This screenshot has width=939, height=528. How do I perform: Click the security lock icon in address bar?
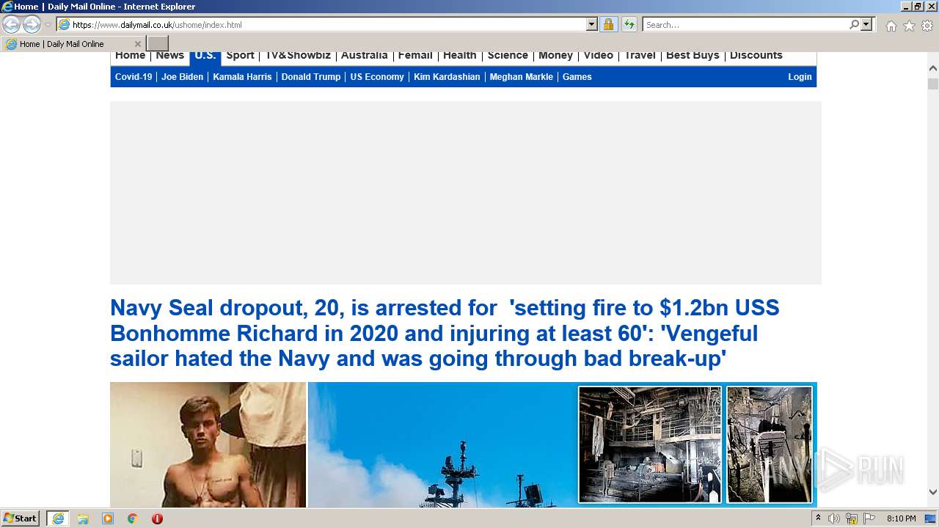608,25
